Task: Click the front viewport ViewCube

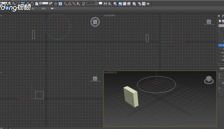Action: pyautogui.click(x=209, y=22)
